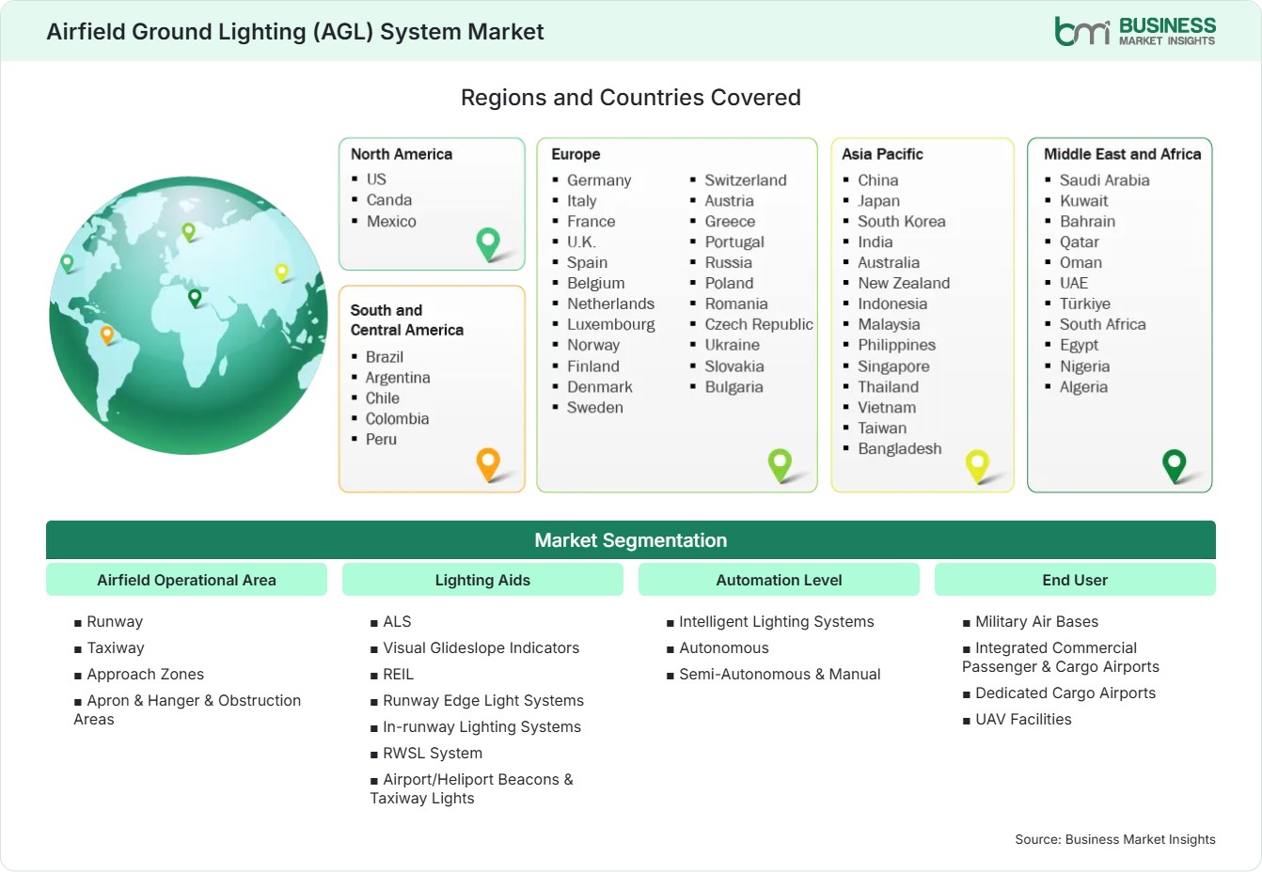Click the yellow pin in Asia Pacific card

[977, 465]
